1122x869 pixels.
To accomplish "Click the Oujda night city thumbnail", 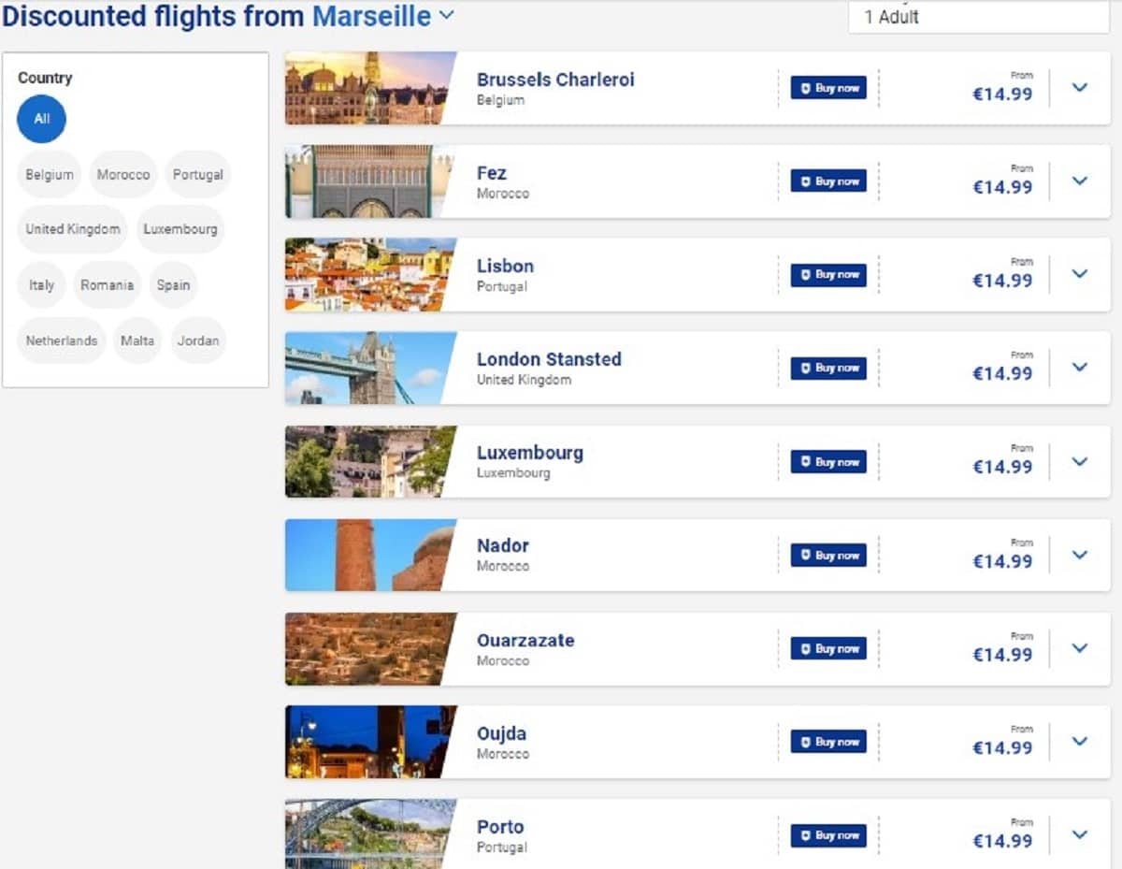I will tap(370, 742).
